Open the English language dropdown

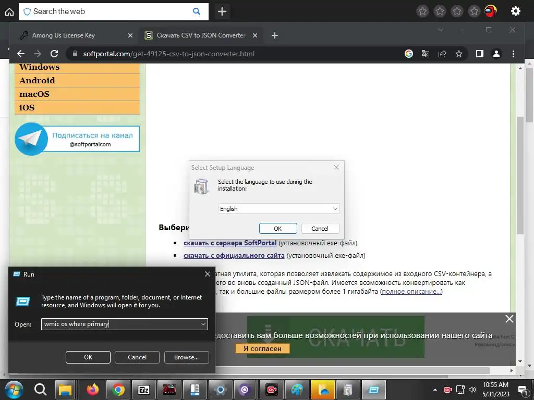279,208
